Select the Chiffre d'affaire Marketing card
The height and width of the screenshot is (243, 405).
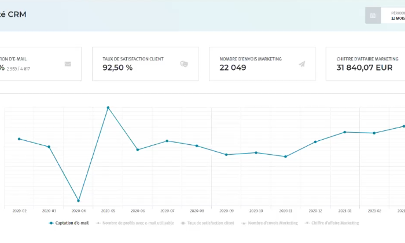click(366, 63)
